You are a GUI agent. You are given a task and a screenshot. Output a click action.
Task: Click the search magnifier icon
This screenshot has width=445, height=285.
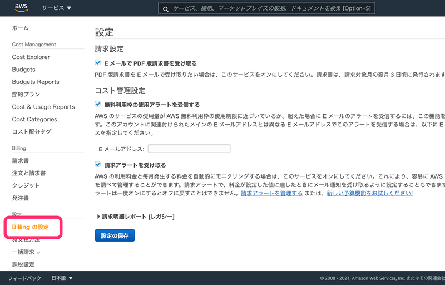point(166,9)
